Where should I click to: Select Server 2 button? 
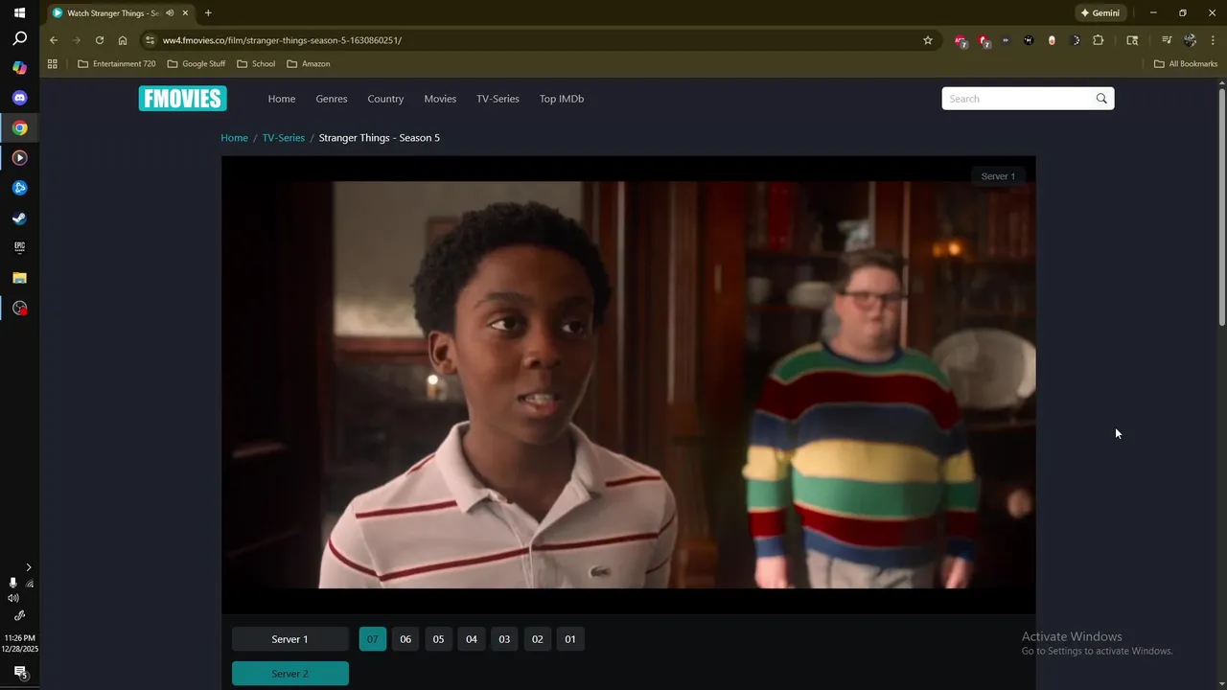(x=290, y=674)
